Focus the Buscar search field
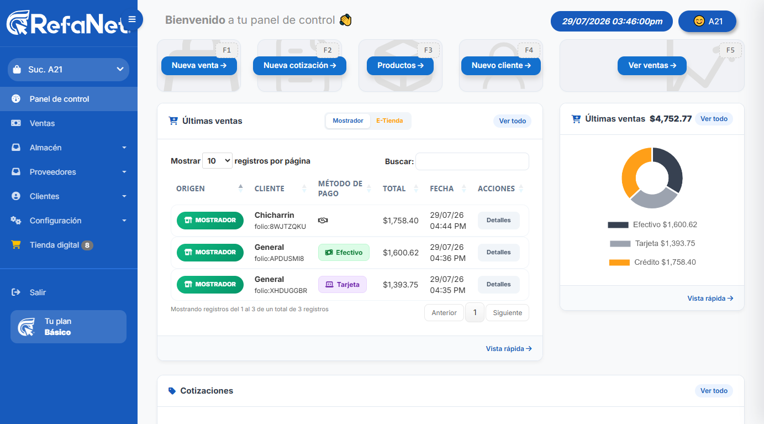Viewport: 764px width, 424px height. point(472,161)
